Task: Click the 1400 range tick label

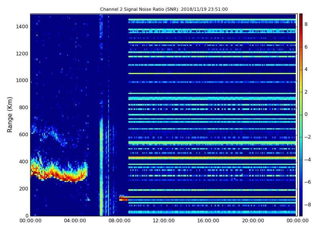Action: pyautogui.click(x=22, y=27)
